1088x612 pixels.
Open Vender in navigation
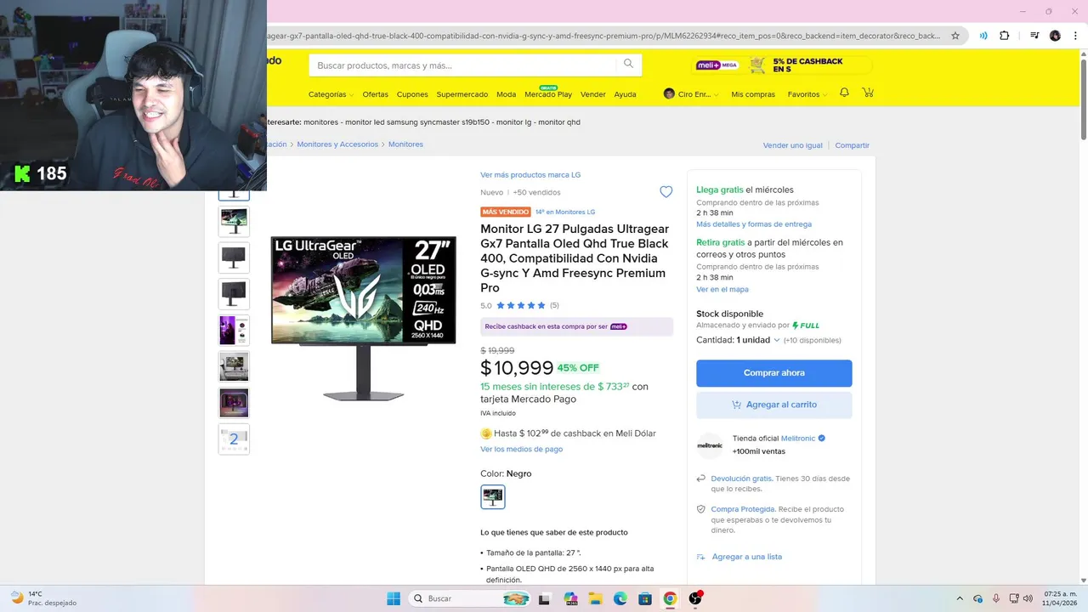click(592, 94)
